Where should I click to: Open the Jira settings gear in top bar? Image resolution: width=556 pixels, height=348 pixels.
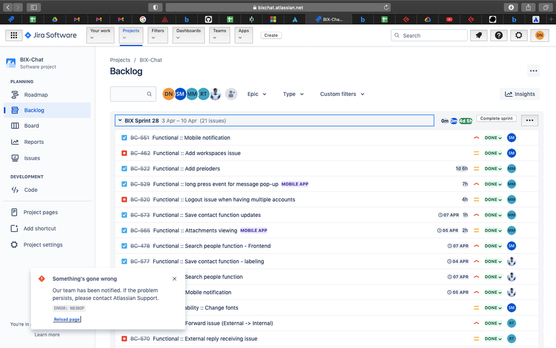[x=519, y=35]
